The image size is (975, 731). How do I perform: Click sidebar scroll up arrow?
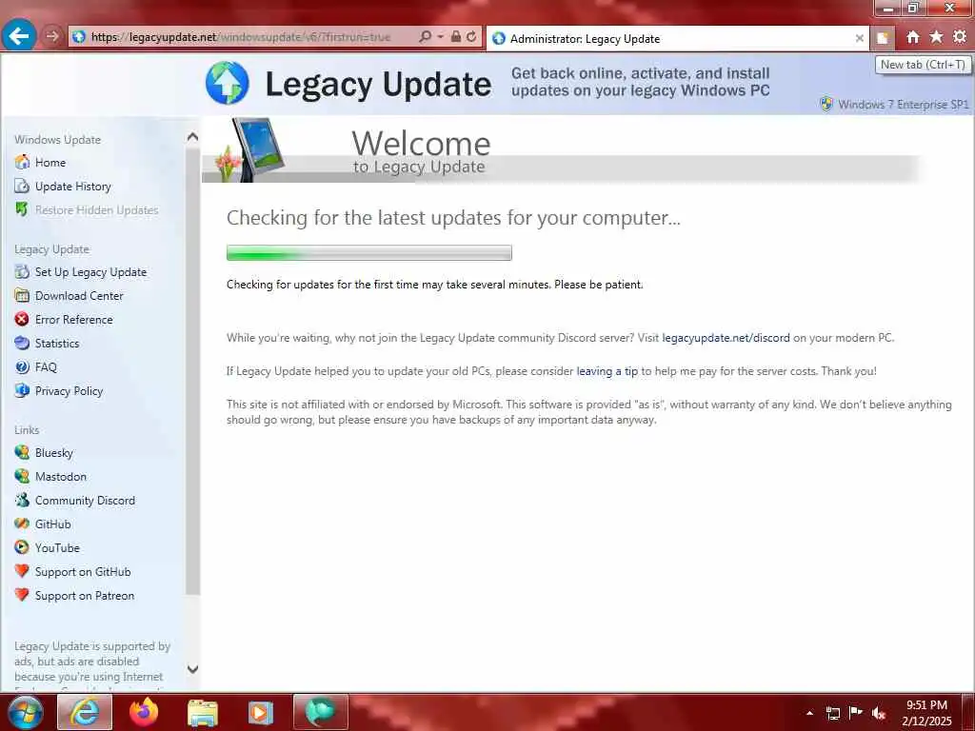[x=192, y=137]
